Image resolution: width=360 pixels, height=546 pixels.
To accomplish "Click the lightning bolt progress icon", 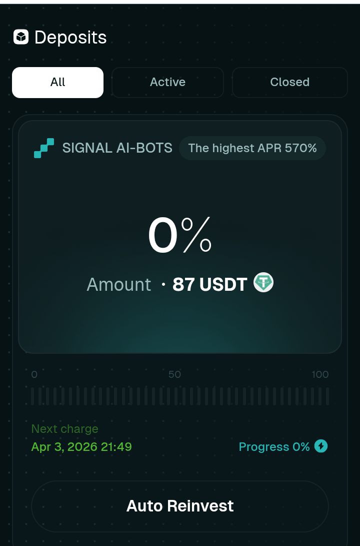I will coord(321,446).
